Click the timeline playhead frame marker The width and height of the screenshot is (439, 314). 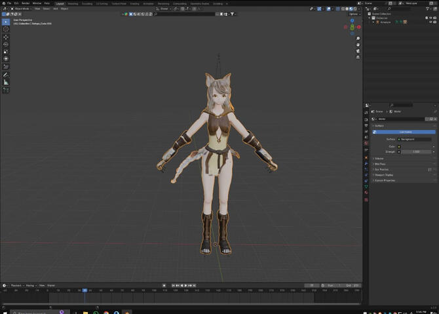point(85,290)
